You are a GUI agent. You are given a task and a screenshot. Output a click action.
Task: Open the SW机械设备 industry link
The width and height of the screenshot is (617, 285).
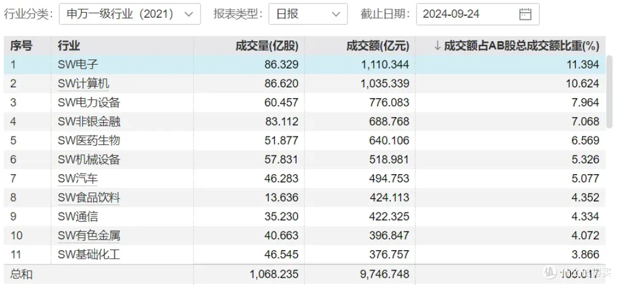point(89,159)
